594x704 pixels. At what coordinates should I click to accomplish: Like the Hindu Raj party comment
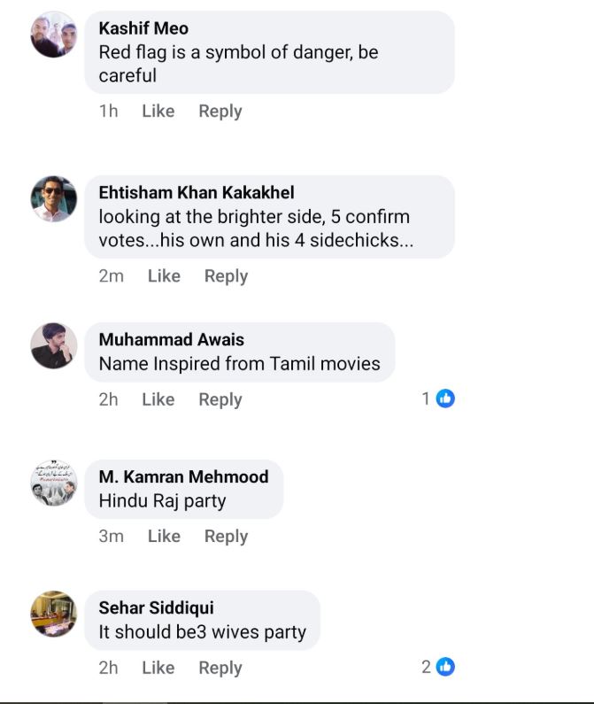164,536
